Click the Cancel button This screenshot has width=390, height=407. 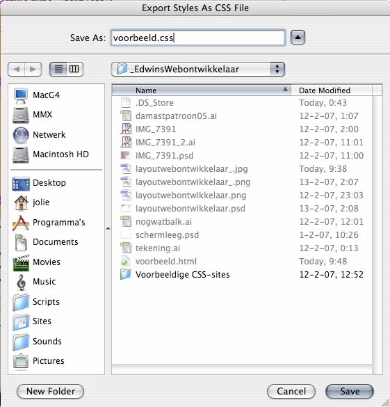tap(291, 391)
